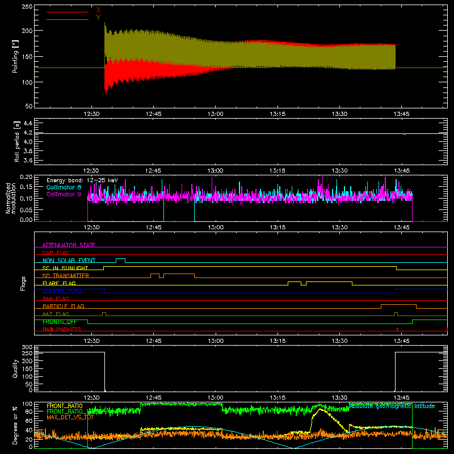
Task: Select the 'Y' legend label
Action: pyautogui.click(x=98, y=18)
